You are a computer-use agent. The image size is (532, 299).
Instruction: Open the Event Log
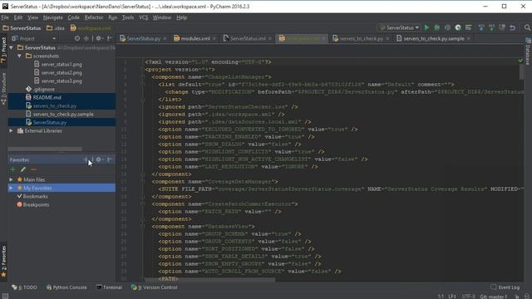[505, 287]
